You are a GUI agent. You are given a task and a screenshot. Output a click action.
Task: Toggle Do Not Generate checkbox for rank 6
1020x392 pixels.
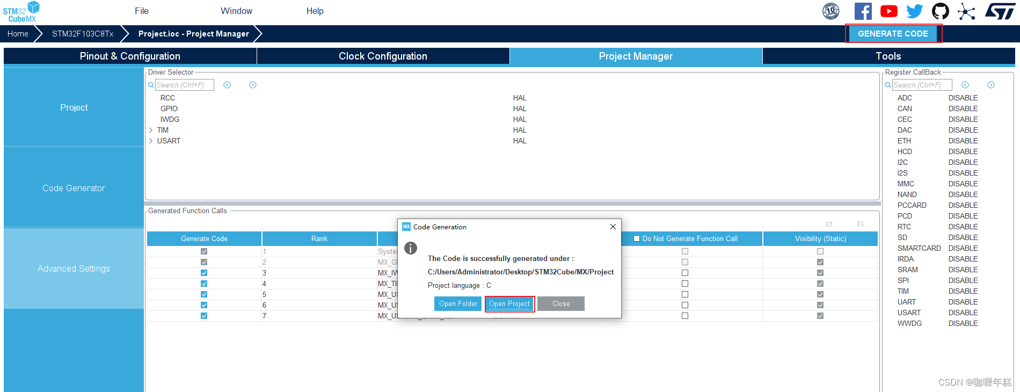coord(685,305)
